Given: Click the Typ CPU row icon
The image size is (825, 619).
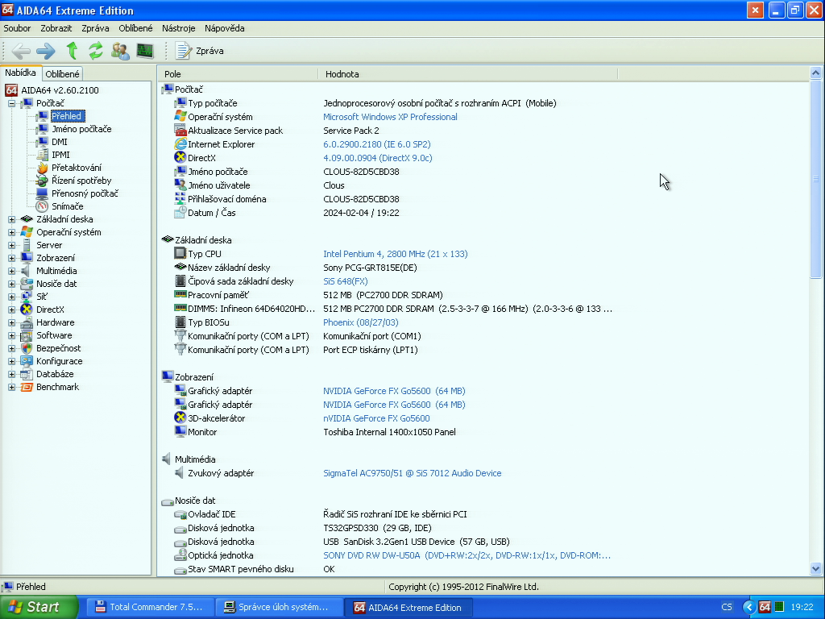Looking at the screenshot, I should point(180,254).
